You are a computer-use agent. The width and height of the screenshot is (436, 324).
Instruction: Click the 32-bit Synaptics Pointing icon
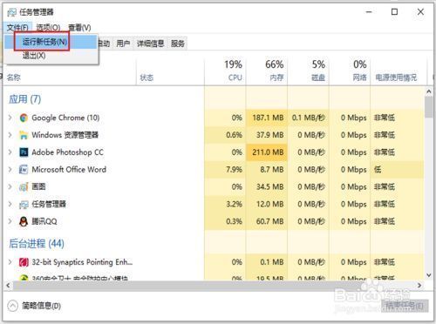coord(24,262)
